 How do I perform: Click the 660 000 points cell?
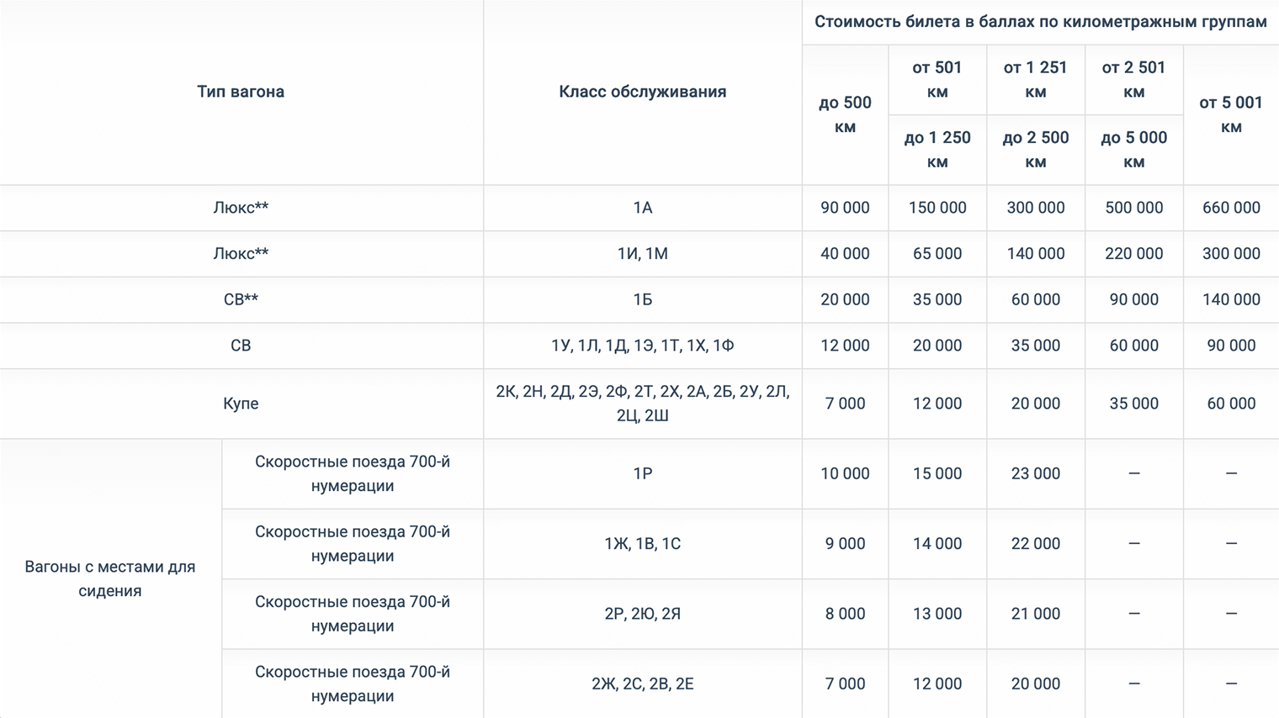pyautogui.click(x=1230, y=208)
